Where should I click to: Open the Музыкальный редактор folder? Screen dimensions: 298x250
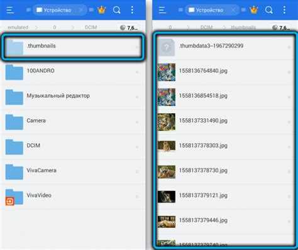73,97
